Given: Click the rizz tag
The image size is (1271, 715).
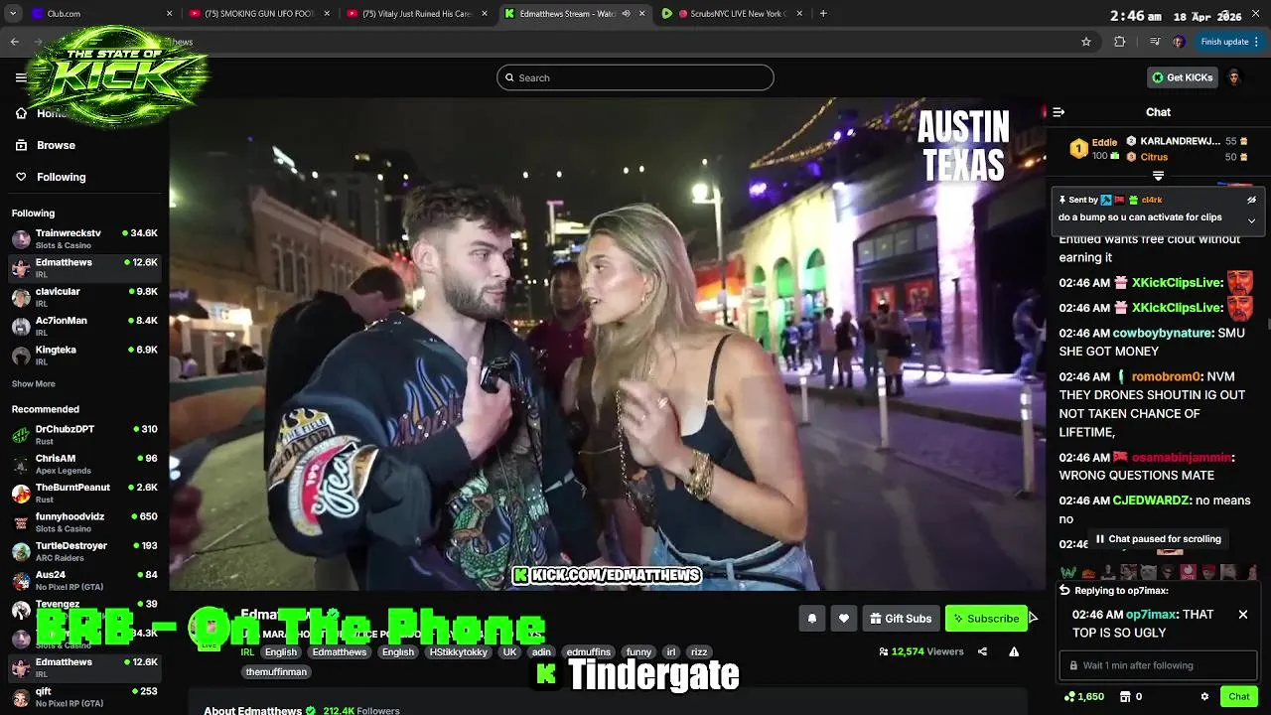Looking at the screenshot, I should (699, 652).
